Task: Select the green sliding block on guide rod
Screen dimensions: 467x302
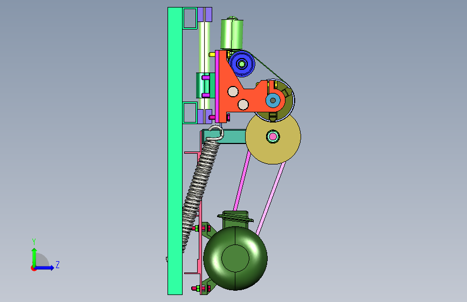Action: click(205, 85)
